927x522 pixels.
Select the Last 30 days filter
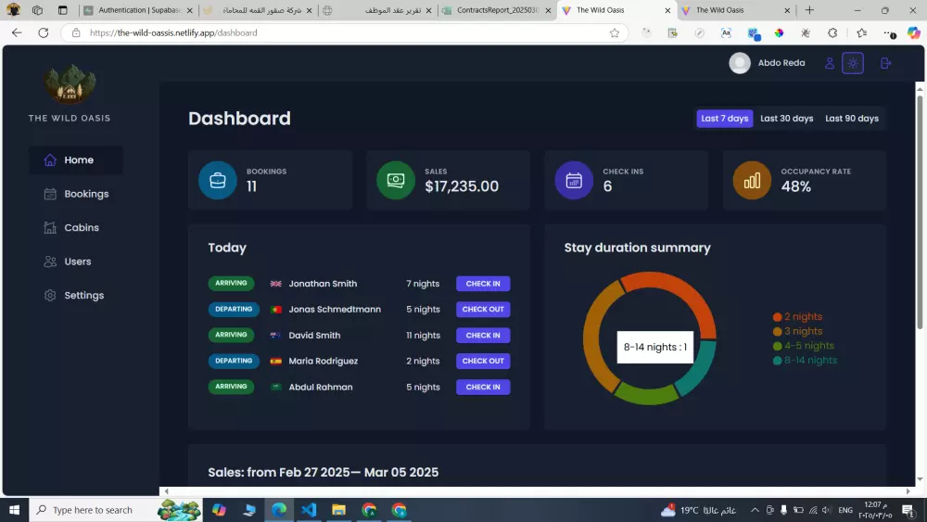[786, 119]
